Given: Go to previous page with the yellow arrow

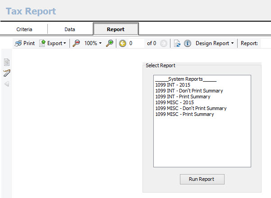Looking at the screenshot, I should [x=122, y=43].
